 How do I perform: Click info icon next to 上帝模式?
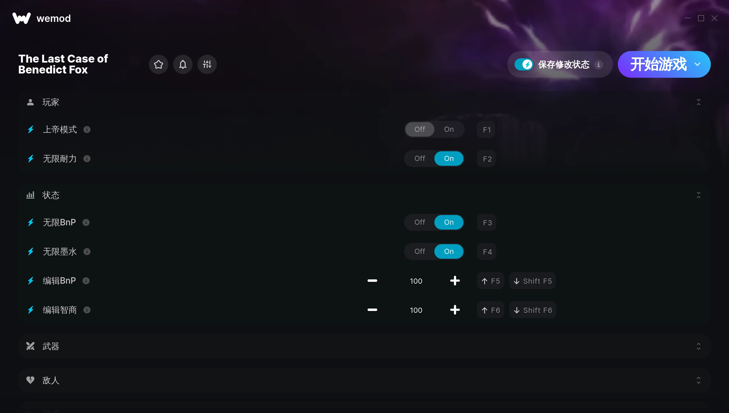pyautogui.click(x=87, y=130)
